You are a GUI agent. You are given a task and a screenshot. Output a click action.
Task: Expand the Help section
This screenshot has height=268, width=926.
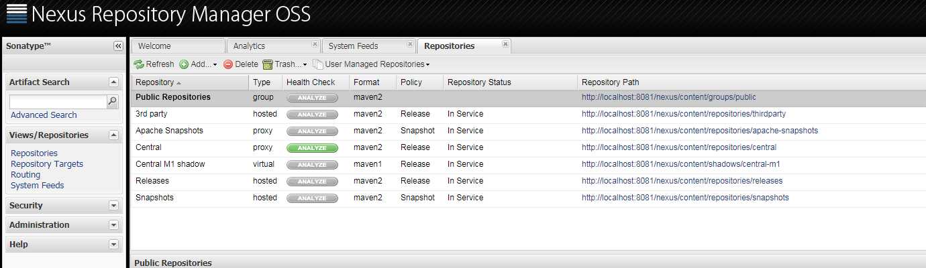tap(113, 245)
